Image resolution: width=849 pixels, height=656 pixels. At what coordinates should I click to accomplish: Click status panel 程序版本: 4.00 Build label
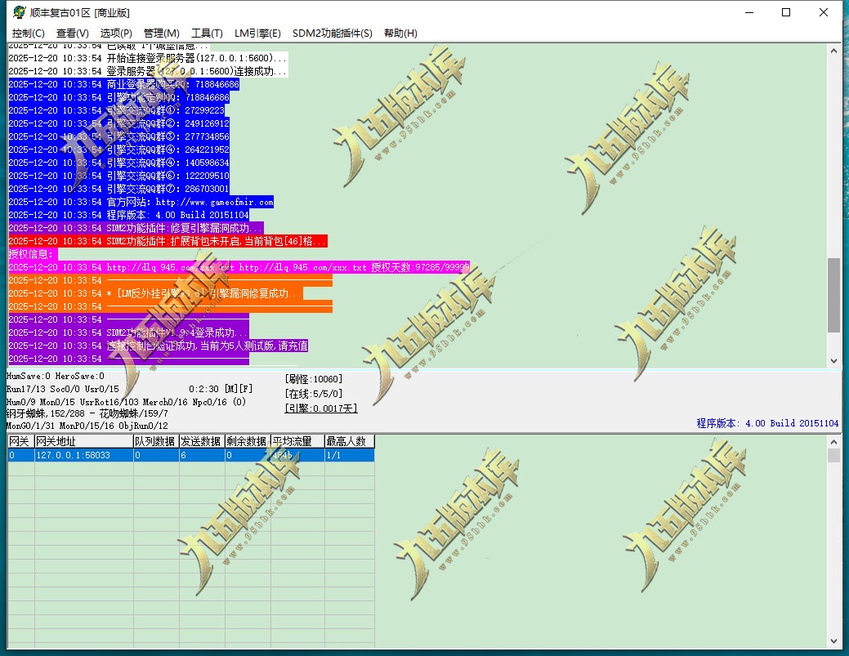pos(767,423)
